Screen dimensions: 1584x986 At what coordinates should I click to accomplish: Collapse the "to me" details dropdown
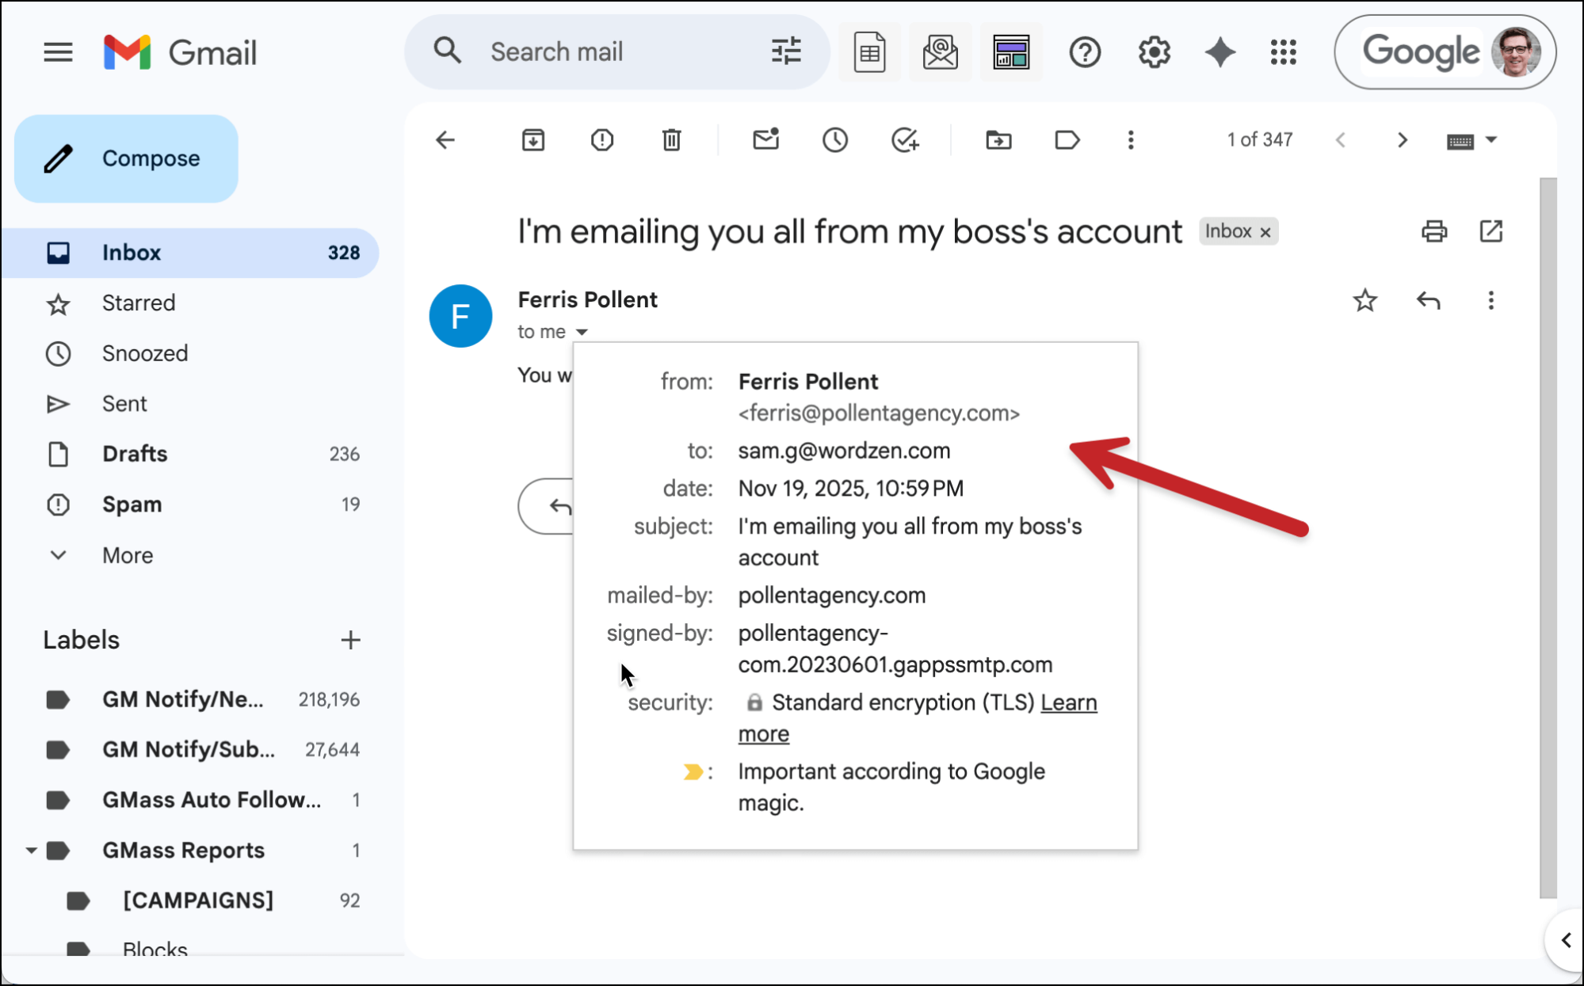[582, 332]
